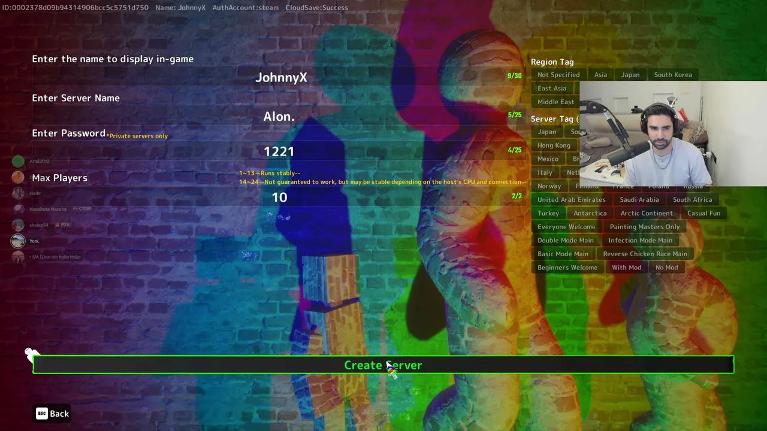Select the Japan tag under Server Tag

[546, 132]
